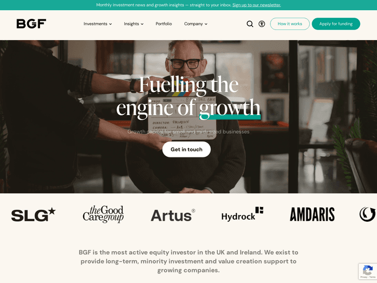377x283 pixels.
Task: Click the Get in touch button
Action: (x=187, y=149)
